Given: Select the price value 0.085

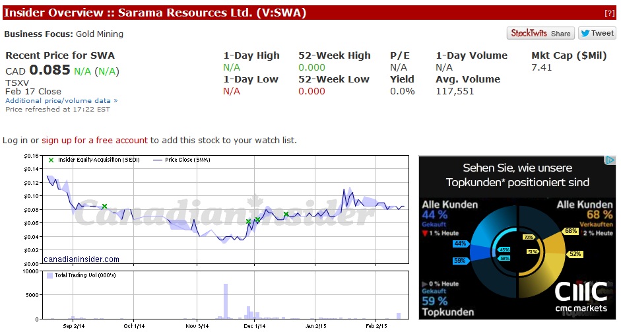Looking at the screenshot, I should coord(49,70).
